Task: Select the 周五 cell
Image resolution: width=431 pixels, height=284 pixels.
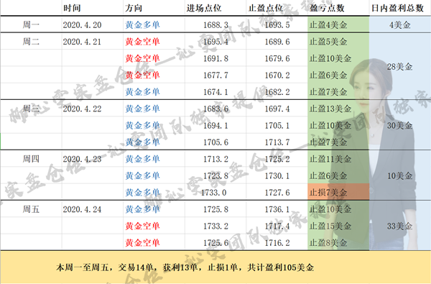Action: [31, 209]
